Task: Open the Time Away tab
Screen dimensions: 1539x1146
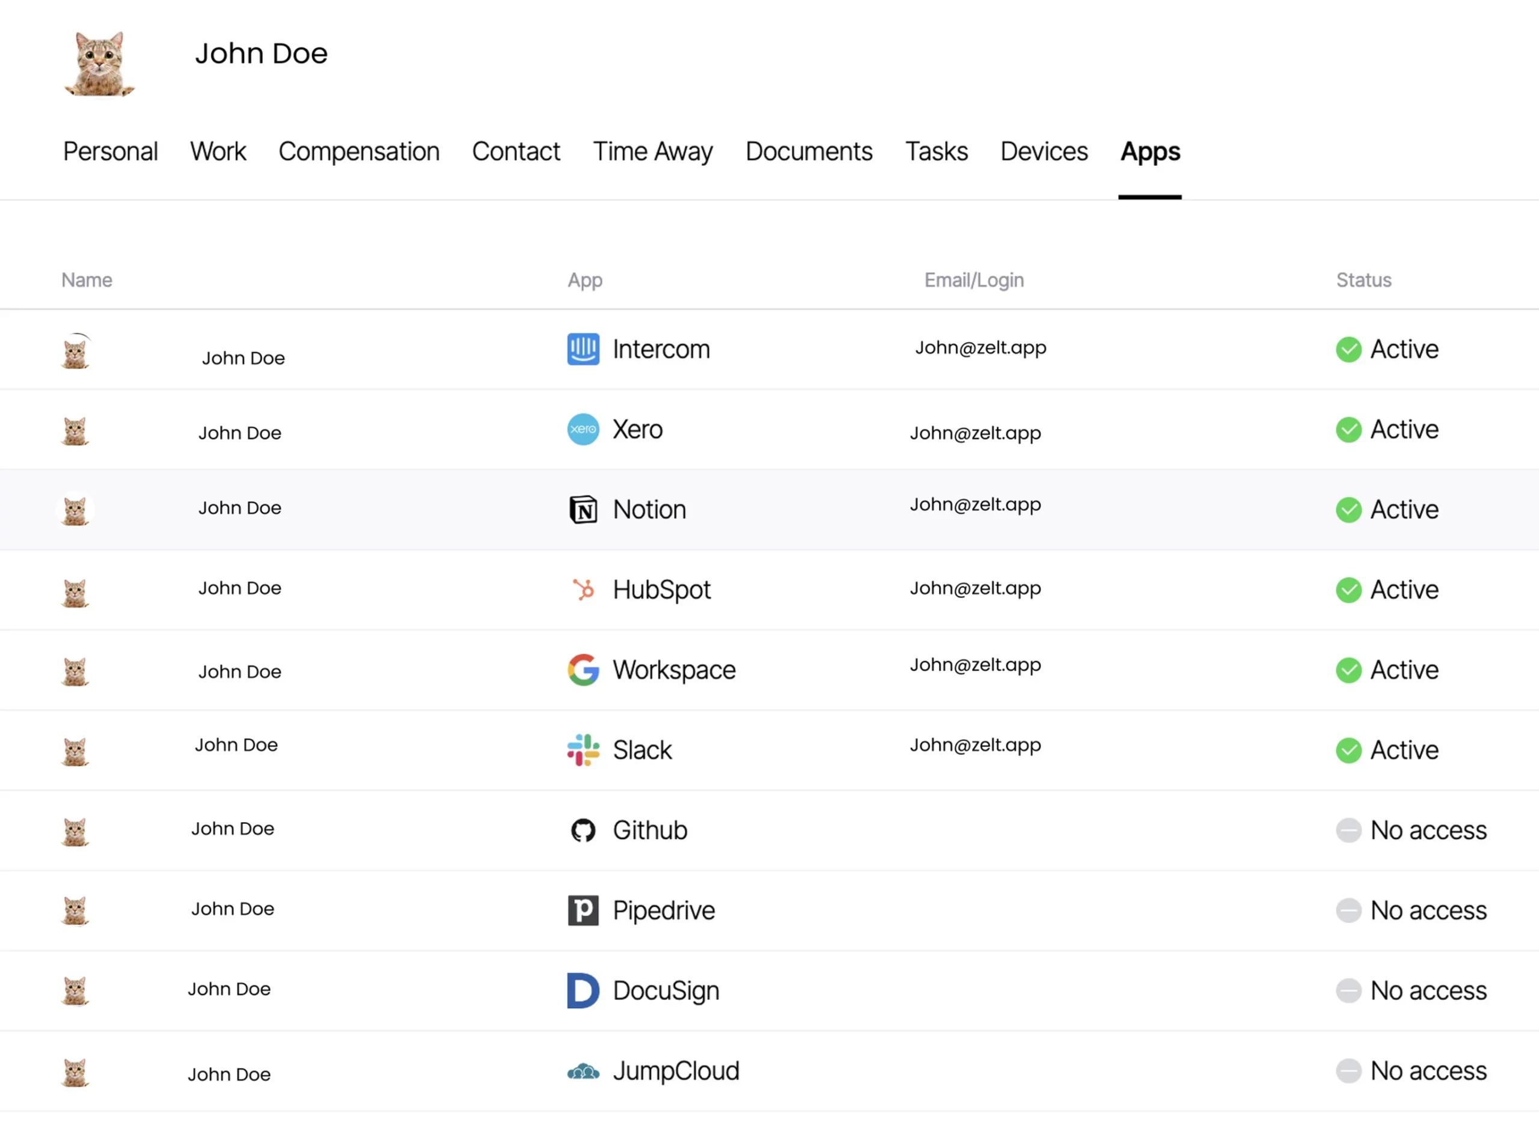Action: click(652, 151)
